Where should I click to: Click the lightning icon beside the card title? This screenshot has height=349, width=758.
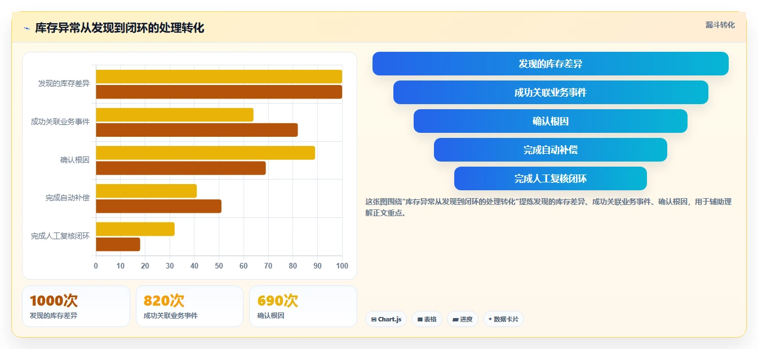pyautogui.click(x=26, y=28)
